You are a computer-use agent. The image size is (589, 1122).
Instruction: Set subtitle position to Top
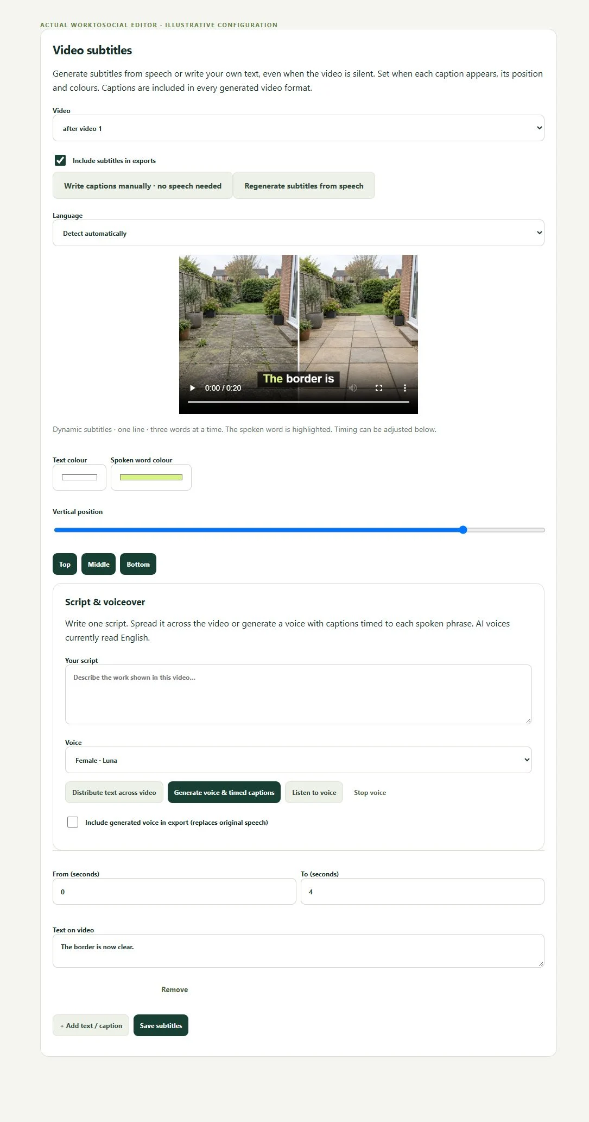point(65,564)
